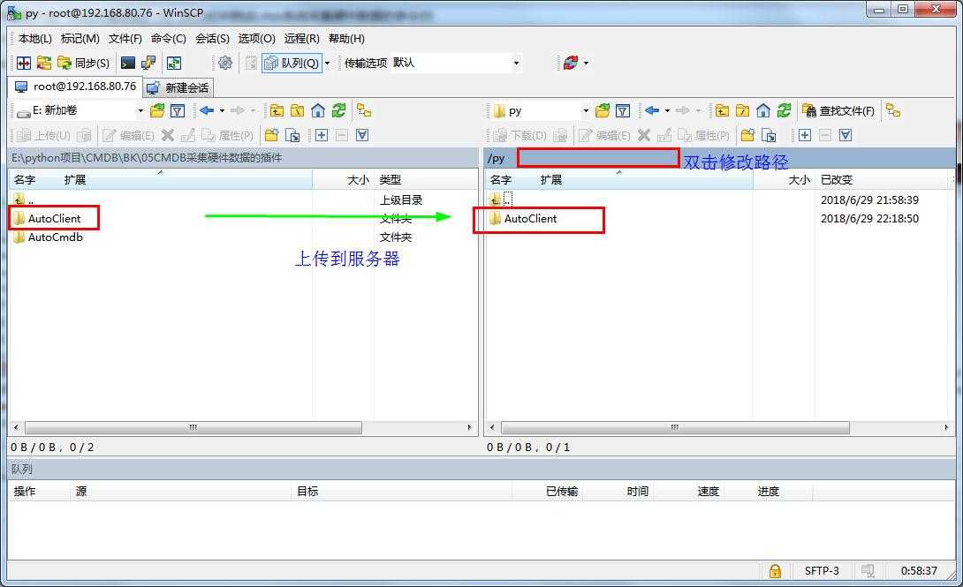Open the 命令(C) menu

pyautogui.click(x=168, y=39)
